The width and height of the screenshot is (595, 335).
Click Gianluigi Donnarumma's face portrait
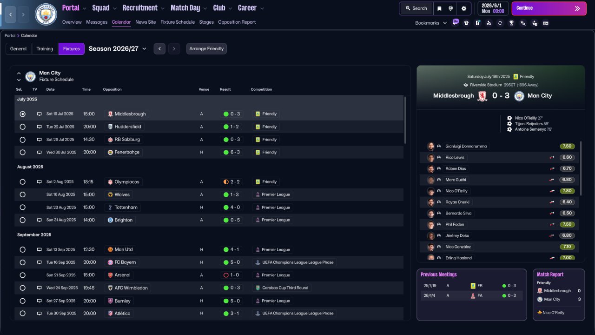(x=431, y=146)
